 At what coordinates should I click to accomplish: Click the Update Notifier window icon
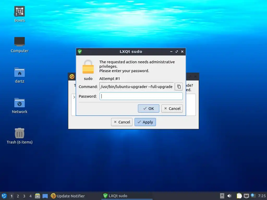coord(72,77)
